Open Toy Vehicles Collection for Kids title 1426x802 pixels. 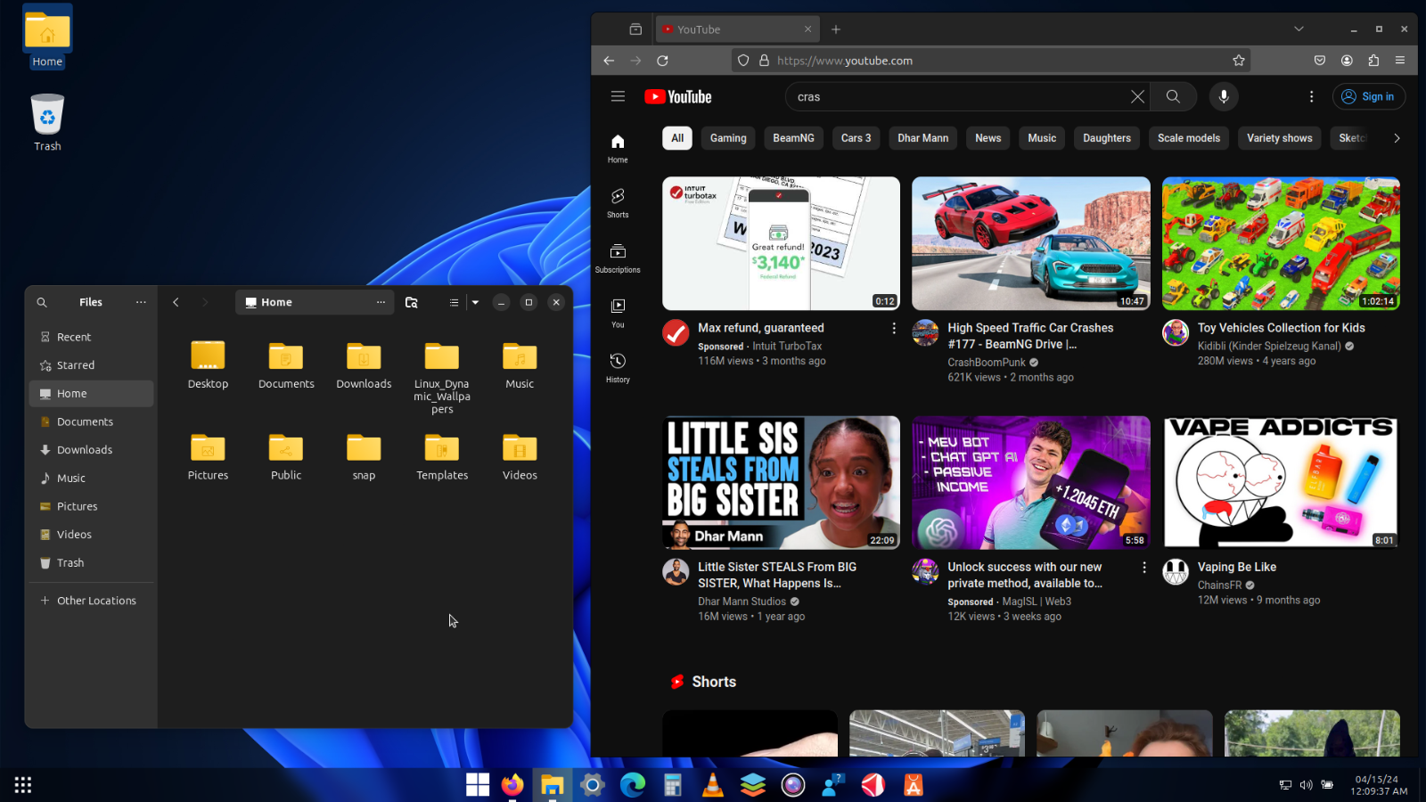tap(1281, 328)
